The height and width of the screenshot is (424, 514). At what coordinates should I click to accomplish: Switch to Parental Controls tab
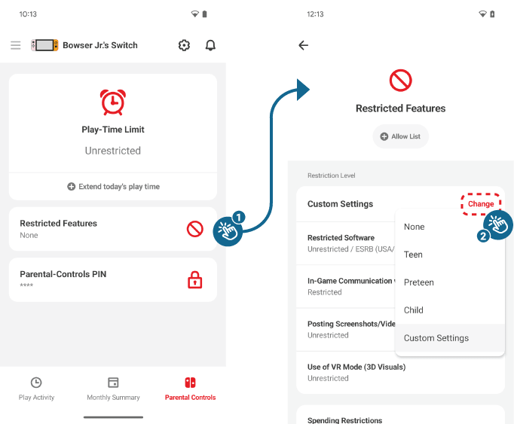point(190,389)
